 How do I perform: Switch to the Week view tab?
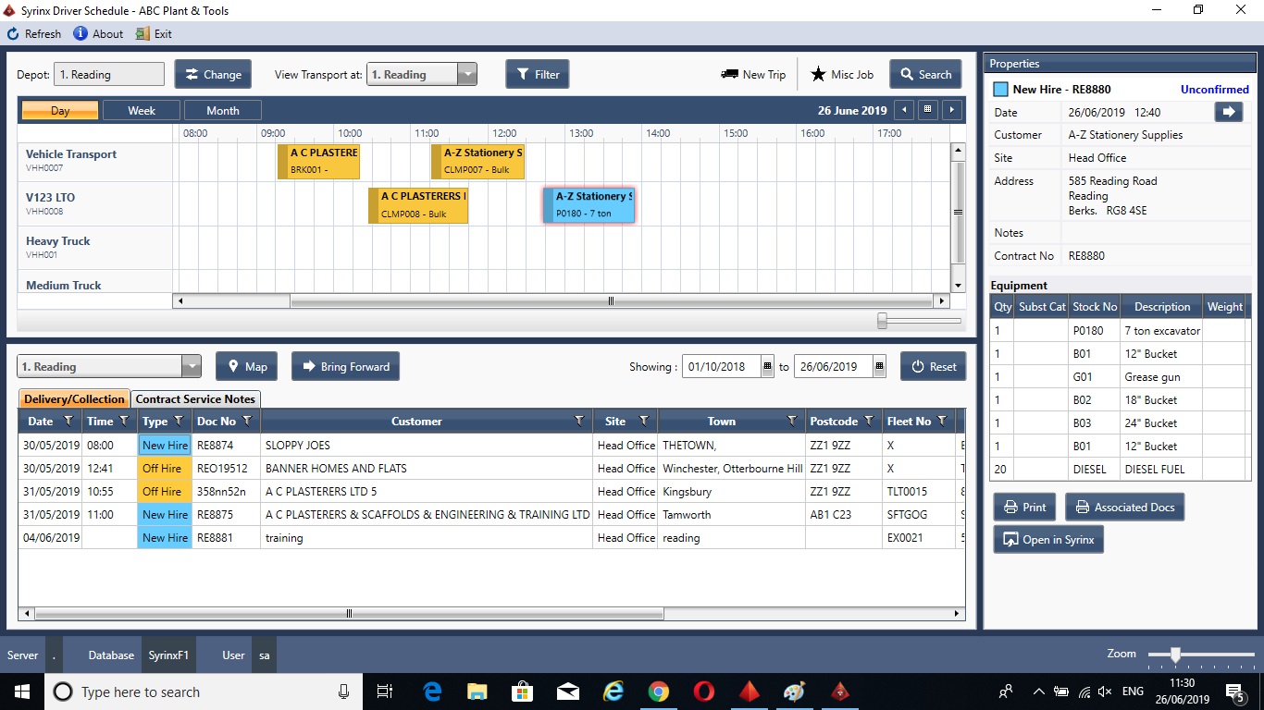pyautogui.click(x=141, y=109)
